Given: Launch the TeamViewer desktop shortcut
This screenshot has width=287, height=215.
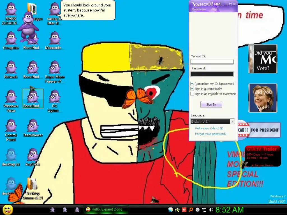Looking at the screenshot, I should click(33, 128).
